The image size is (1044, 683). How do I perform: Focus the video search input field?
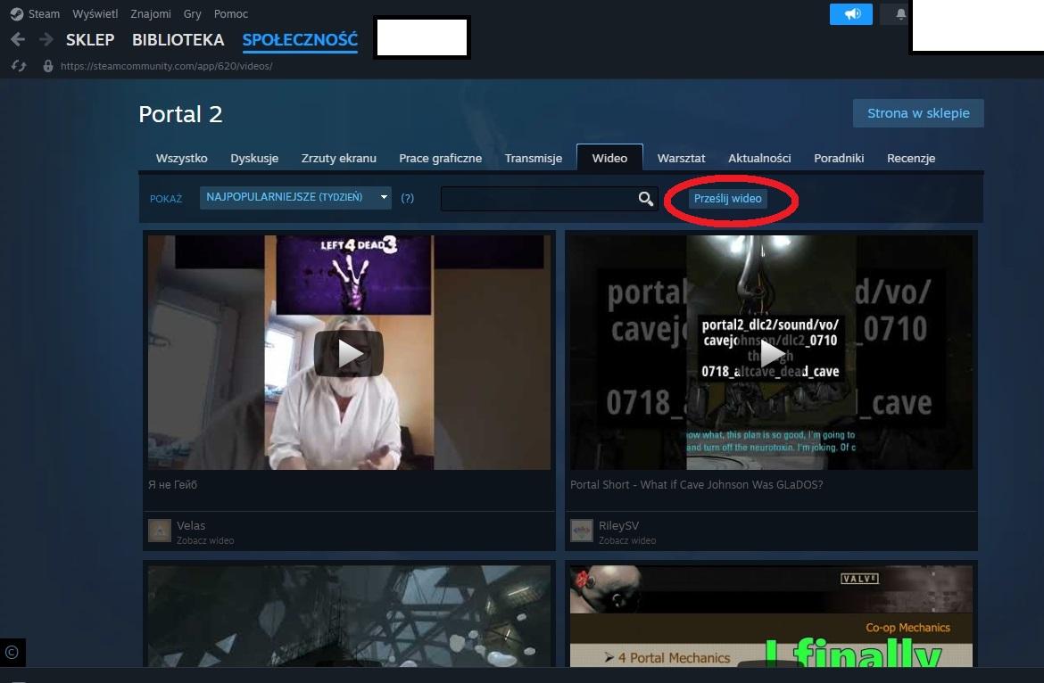point(539,198)
